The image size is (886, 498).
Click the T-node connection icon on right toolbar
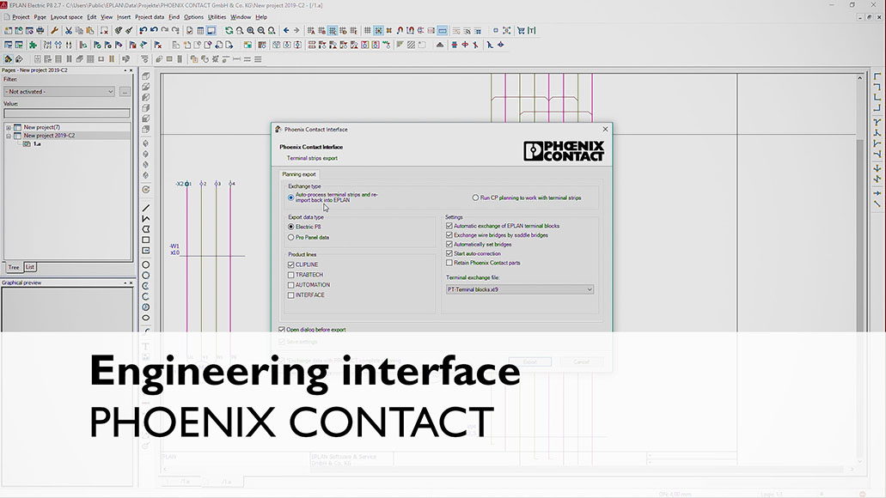(x=877, y=122)
